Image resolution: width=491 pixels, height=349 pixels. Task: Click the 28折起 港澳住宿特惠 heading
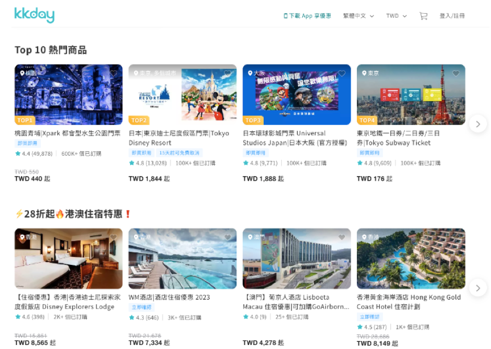pyautogui.click(x=73, y=214)
